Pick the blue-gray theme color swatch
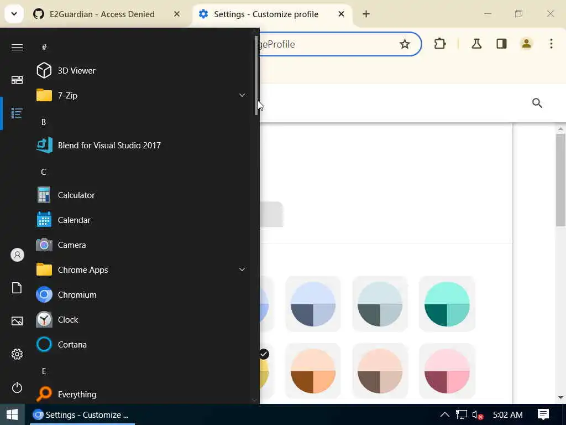566x425 pixels. tap(313, 304)
